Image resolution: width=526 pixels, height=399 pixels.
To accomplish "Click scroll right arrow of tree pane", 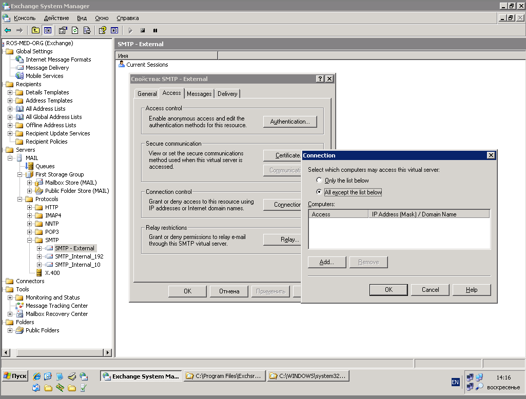I will coord(107,353).
